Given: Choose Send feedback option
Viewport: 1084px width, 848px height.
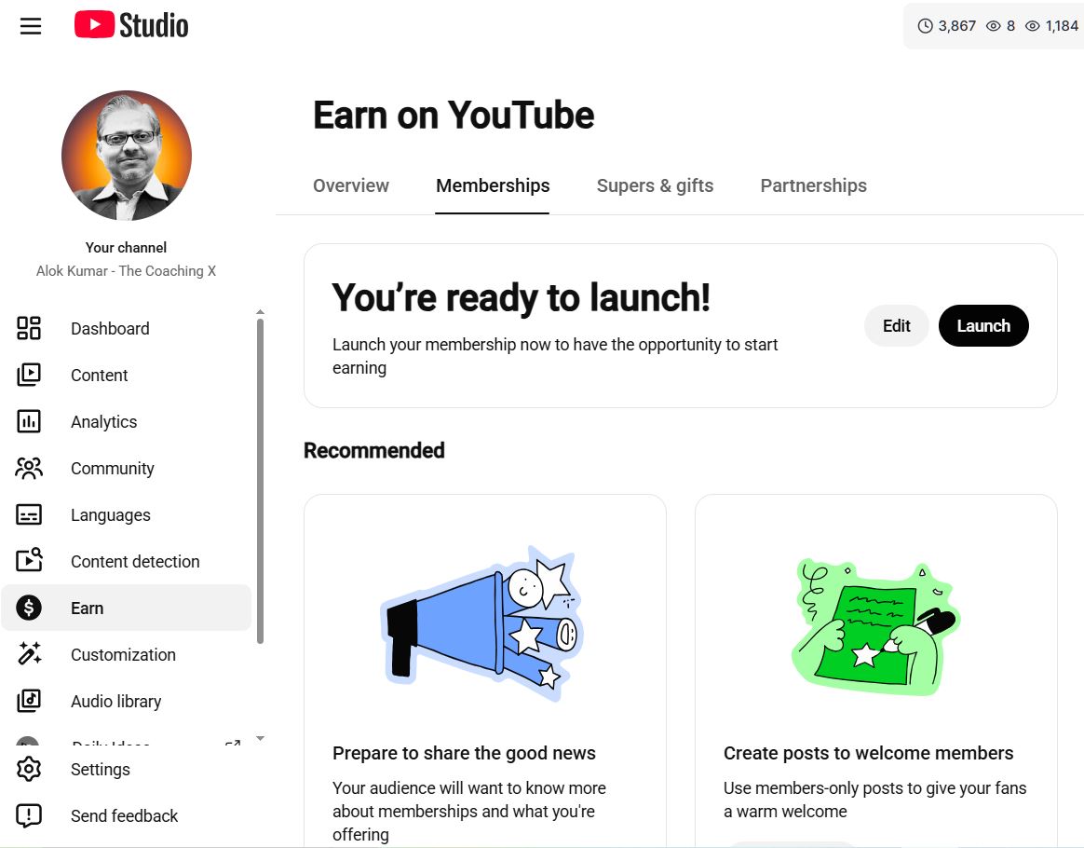Looking at the screenshot, I should point(126,815).
